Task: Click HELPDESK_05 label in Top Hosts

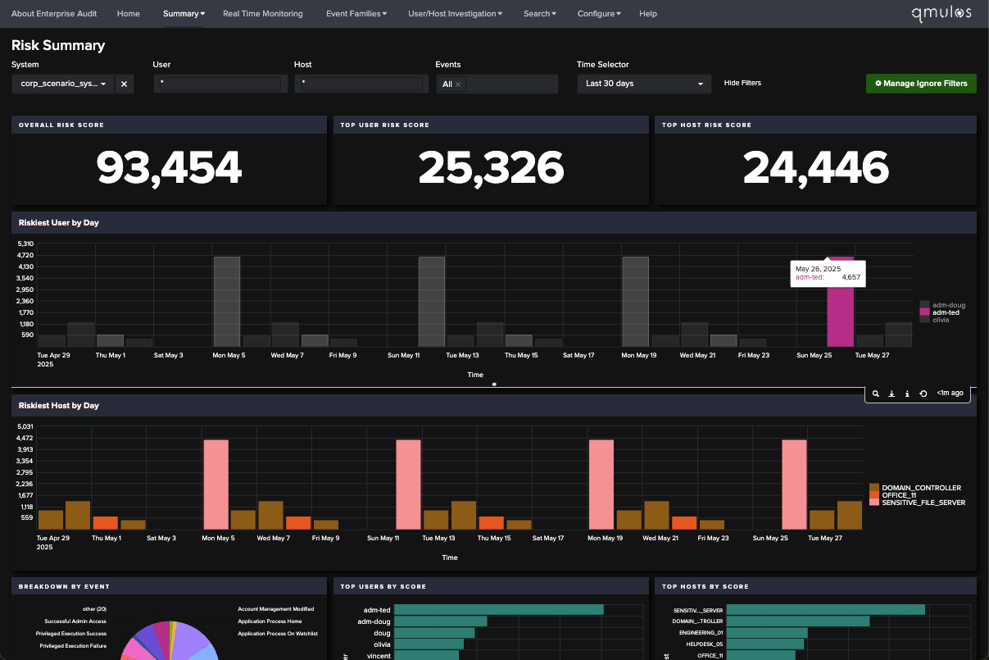Action: tap(705, 644)
